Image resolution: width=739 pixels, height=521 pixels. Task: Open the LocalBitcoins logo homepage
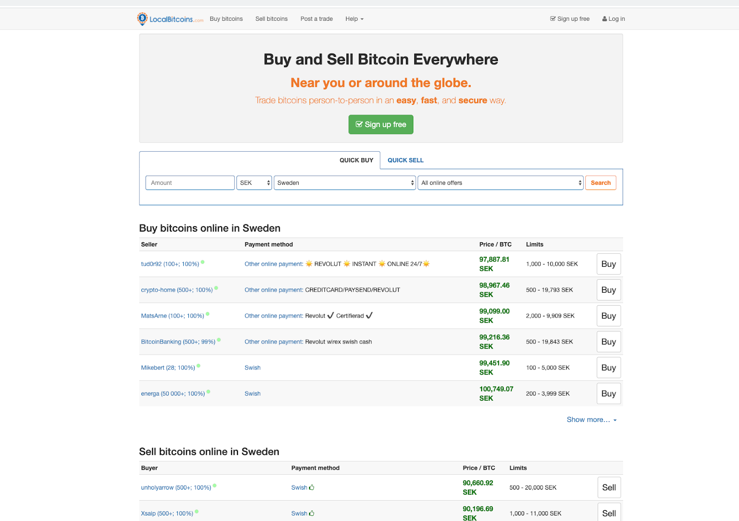tap(170, 19)
